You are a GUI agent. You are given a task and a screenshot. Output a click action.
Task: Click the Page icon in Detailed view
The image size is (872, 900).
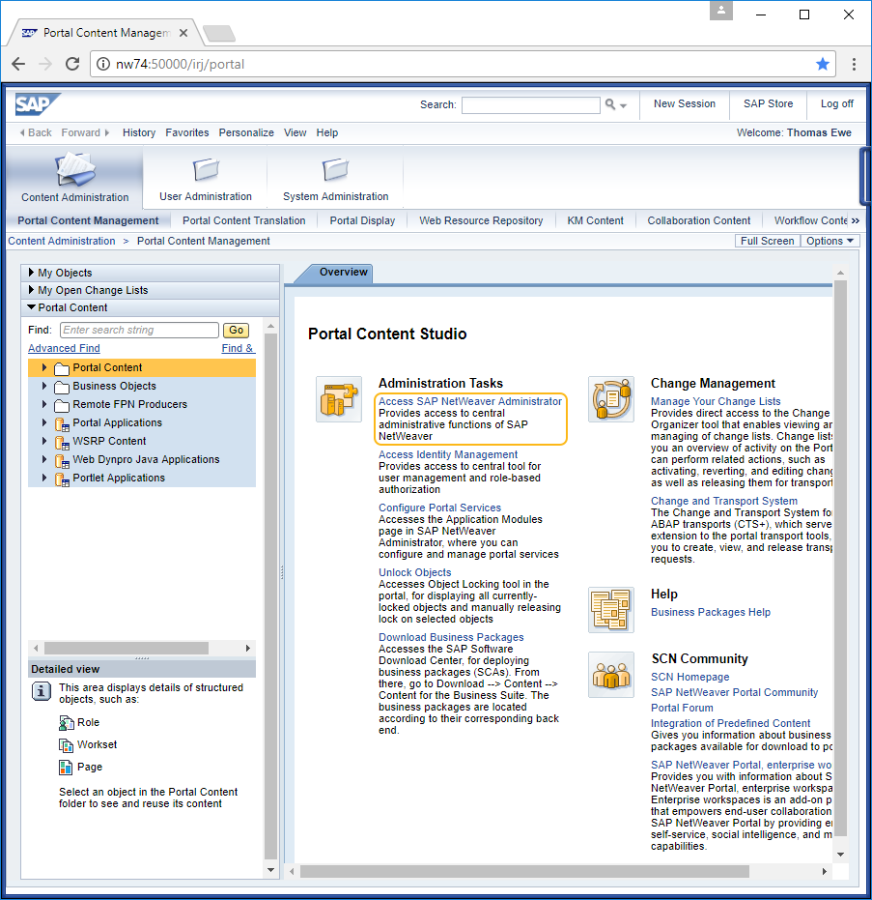coord(66,768)
